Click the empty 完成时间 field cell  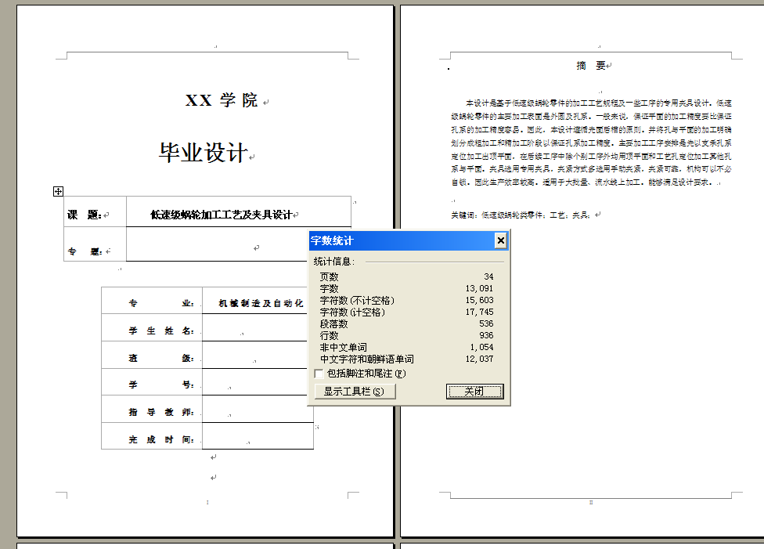(258, 436)
